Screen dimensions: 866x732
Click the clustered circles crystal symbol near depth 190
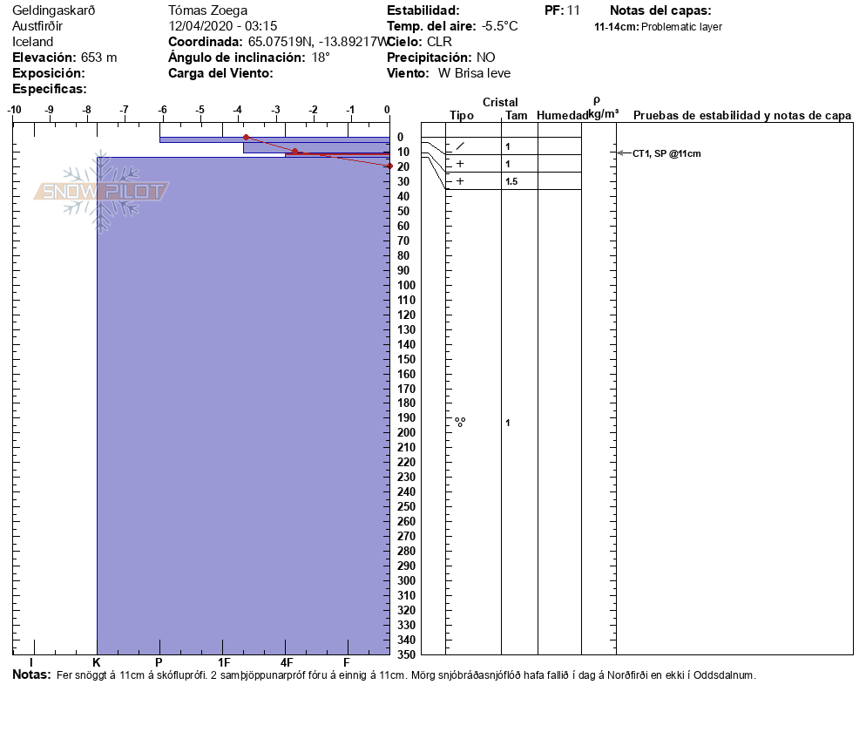coord(460,423)
